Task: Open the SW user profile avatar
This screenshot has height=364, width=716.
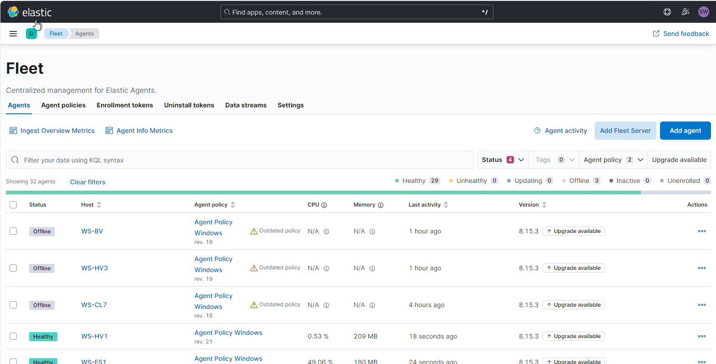Action: [x=704, y=12]
